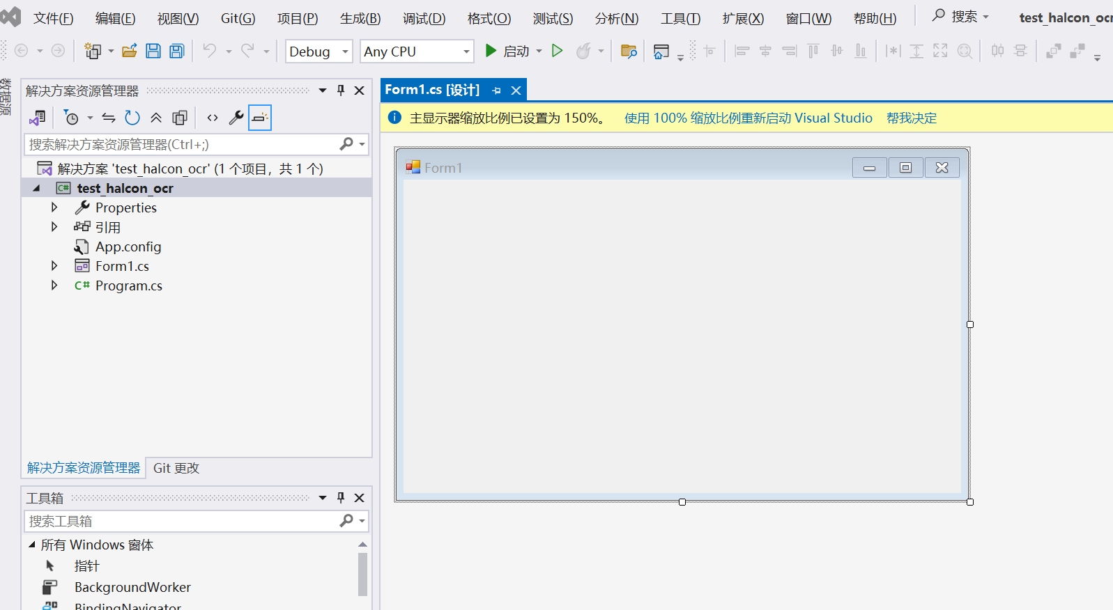Open the Solution Explorer window options dropdown
The width and height of the screenshot is (1113, 610).
[323, 91]
